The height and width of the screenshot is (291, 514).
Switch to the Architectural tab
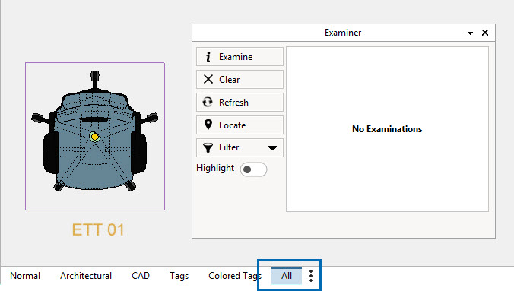(x=86, y=276)
